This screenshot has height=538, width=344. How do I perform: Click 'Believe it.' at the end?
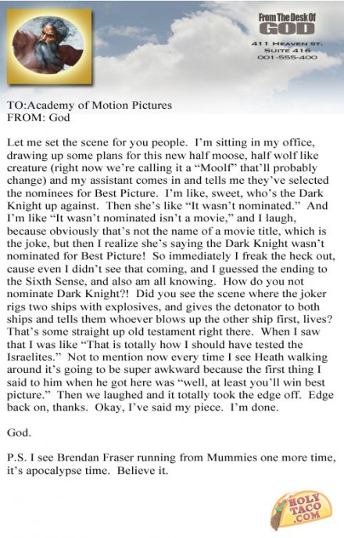142,471
